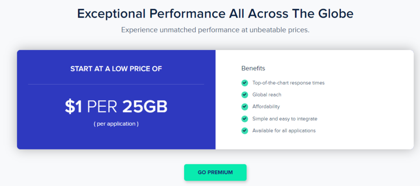The image size is (420, 186).
Task: Click the '25GB' data amount text
Action: click(x=145, y=107)
